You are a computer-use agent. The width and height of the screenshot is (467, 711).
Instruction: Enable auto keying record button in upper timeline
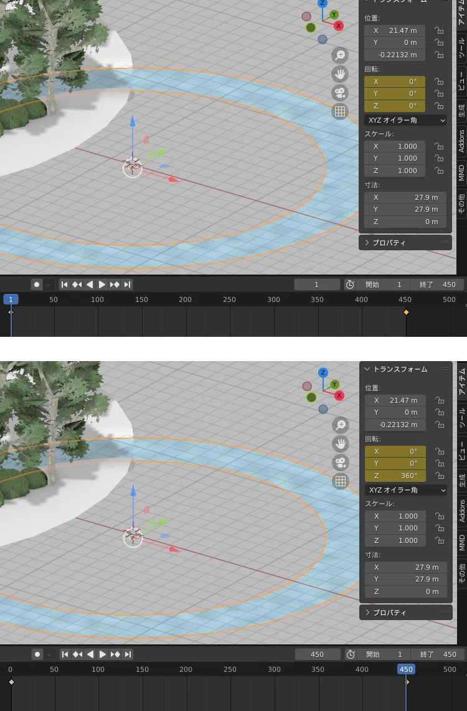point(37,285)
